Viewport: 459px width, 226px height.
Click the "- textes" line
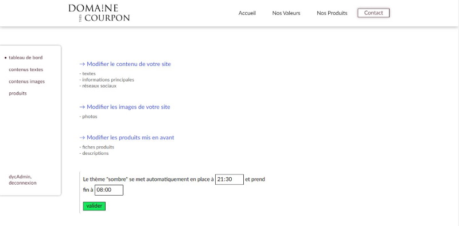tap(88, 74)
